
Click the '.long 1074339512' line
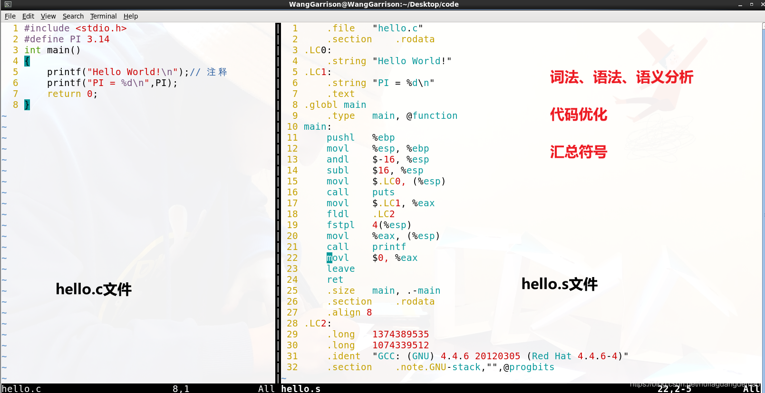click(x=378, y=345)
